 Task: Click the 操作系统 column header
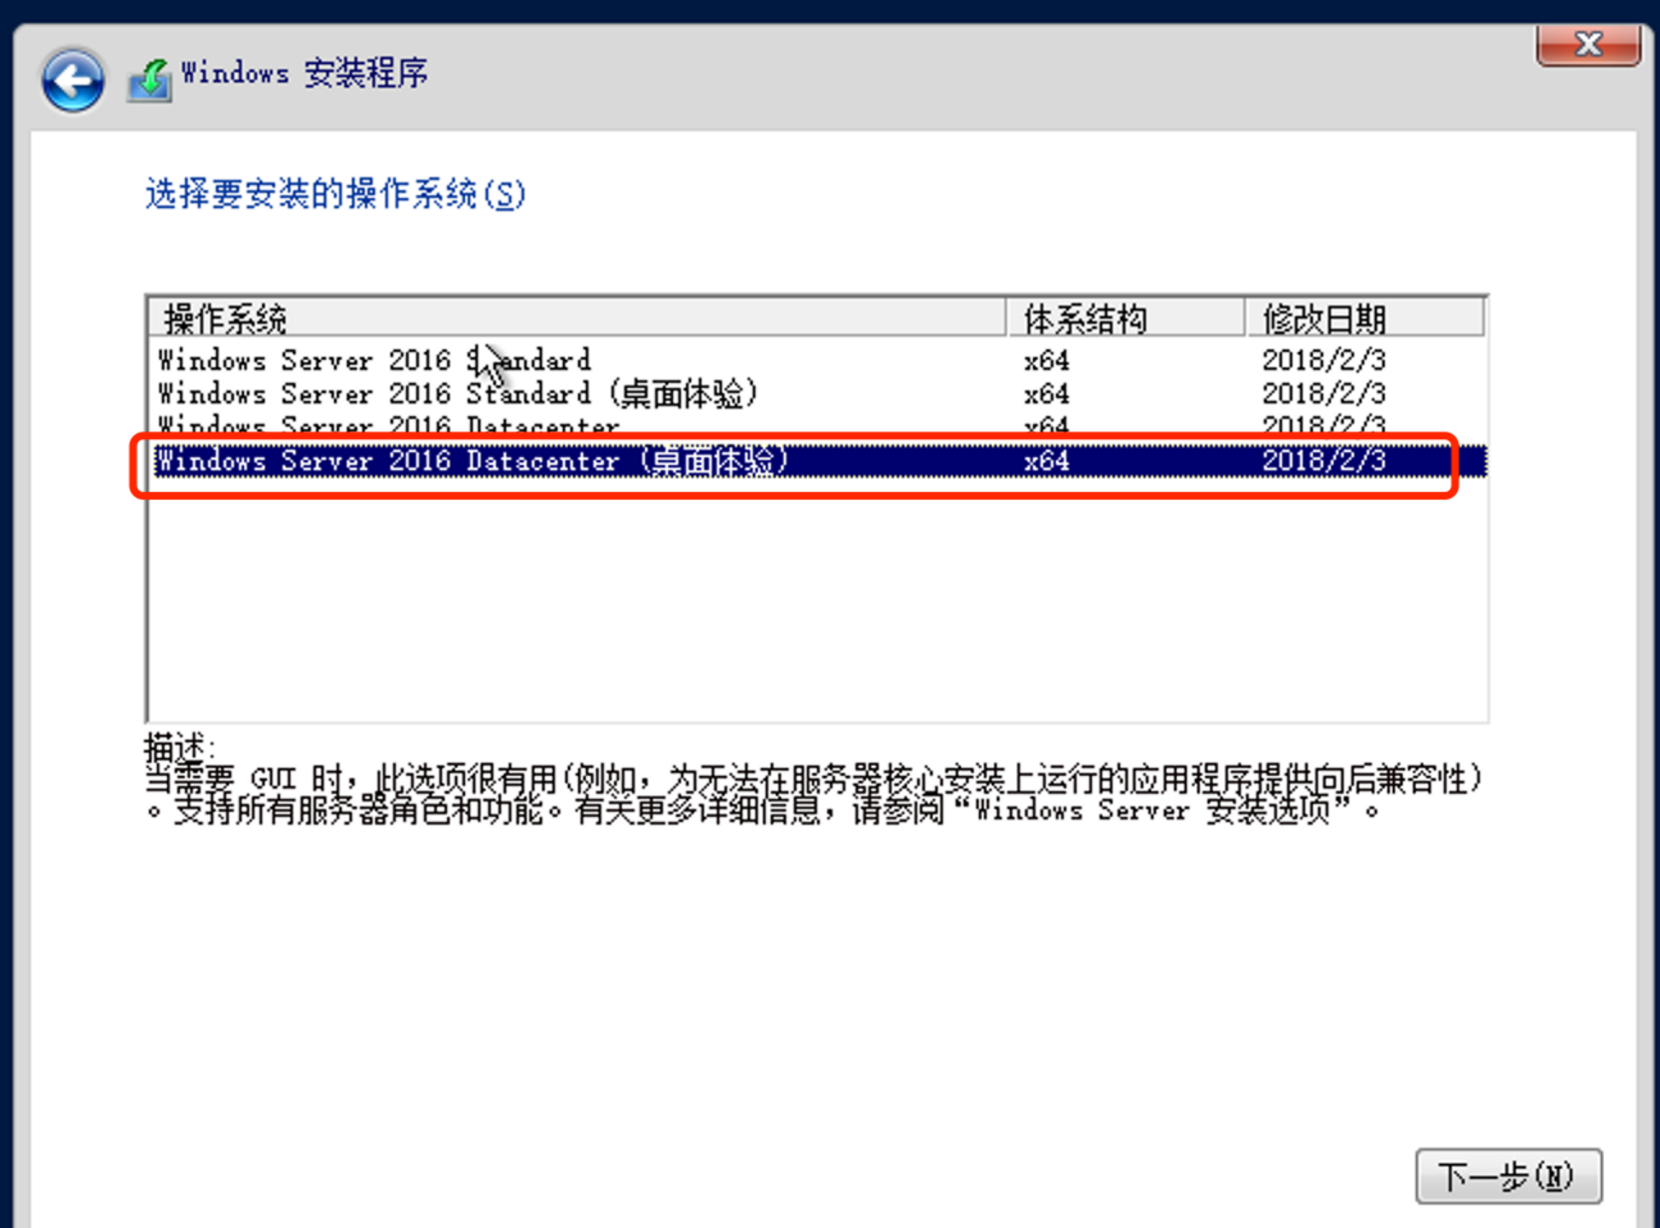pos(577,318)
